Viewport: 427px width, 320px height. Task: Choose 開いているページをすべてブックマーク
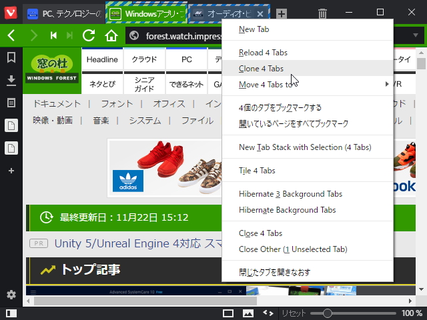click(308, 124)
